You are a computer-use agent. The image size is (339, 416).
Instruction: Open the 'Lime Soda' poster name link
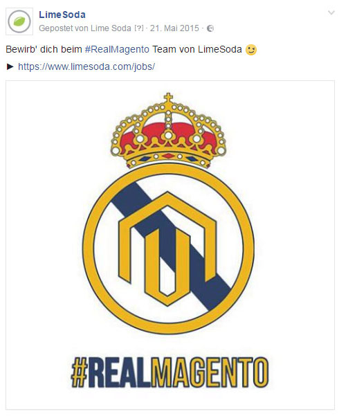coord(111,28)
